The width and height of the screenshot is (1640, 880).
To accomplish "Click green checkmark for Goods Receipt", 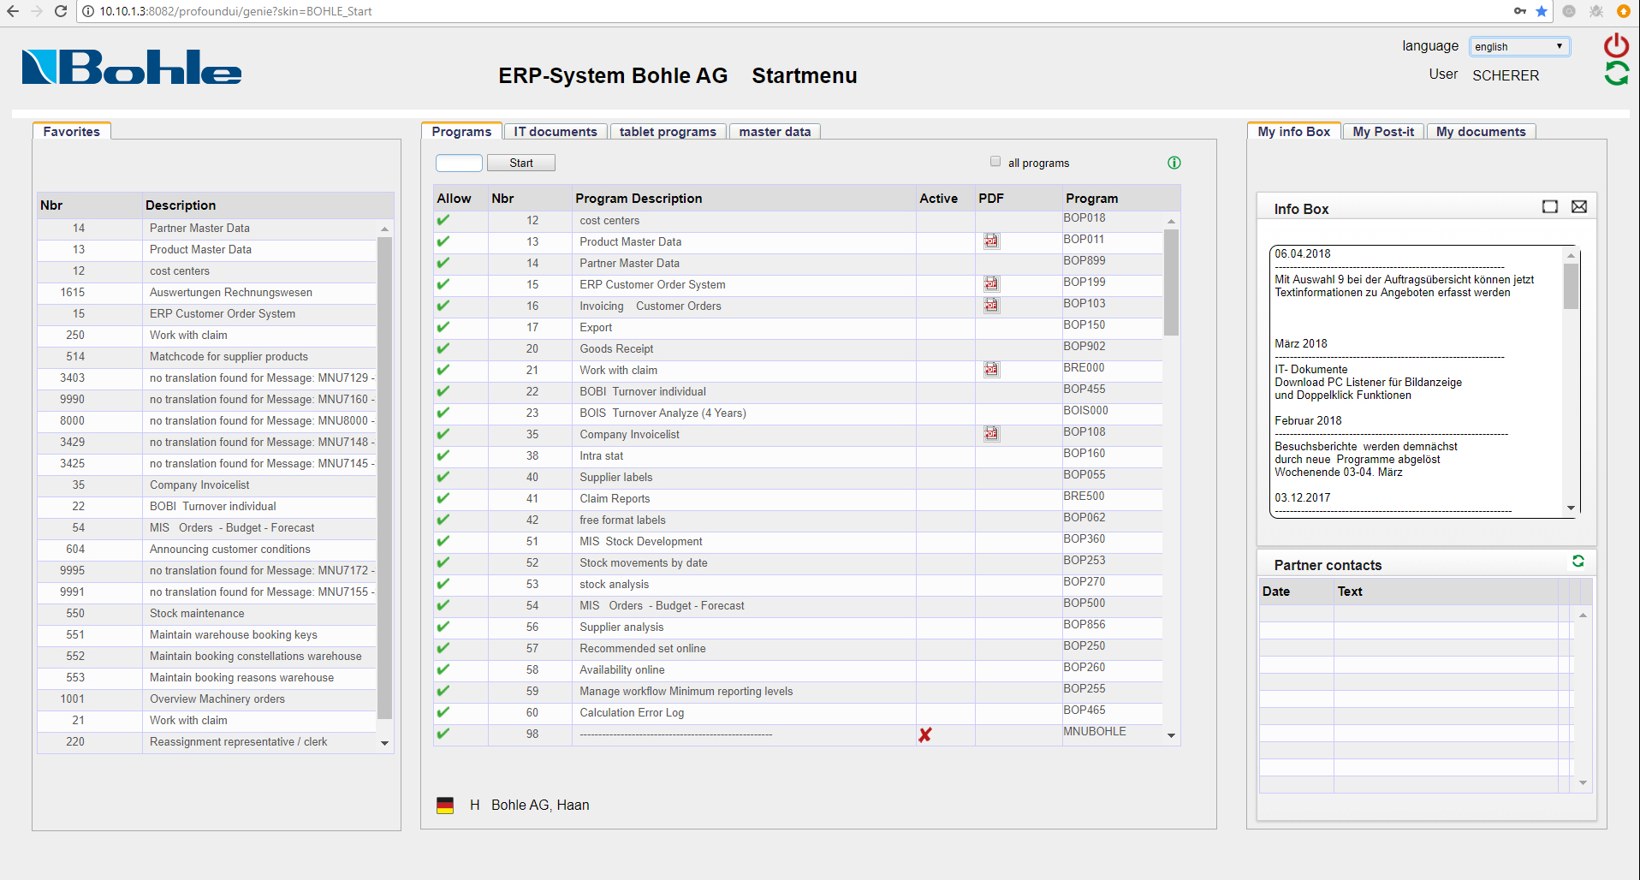I will point(443,348).
